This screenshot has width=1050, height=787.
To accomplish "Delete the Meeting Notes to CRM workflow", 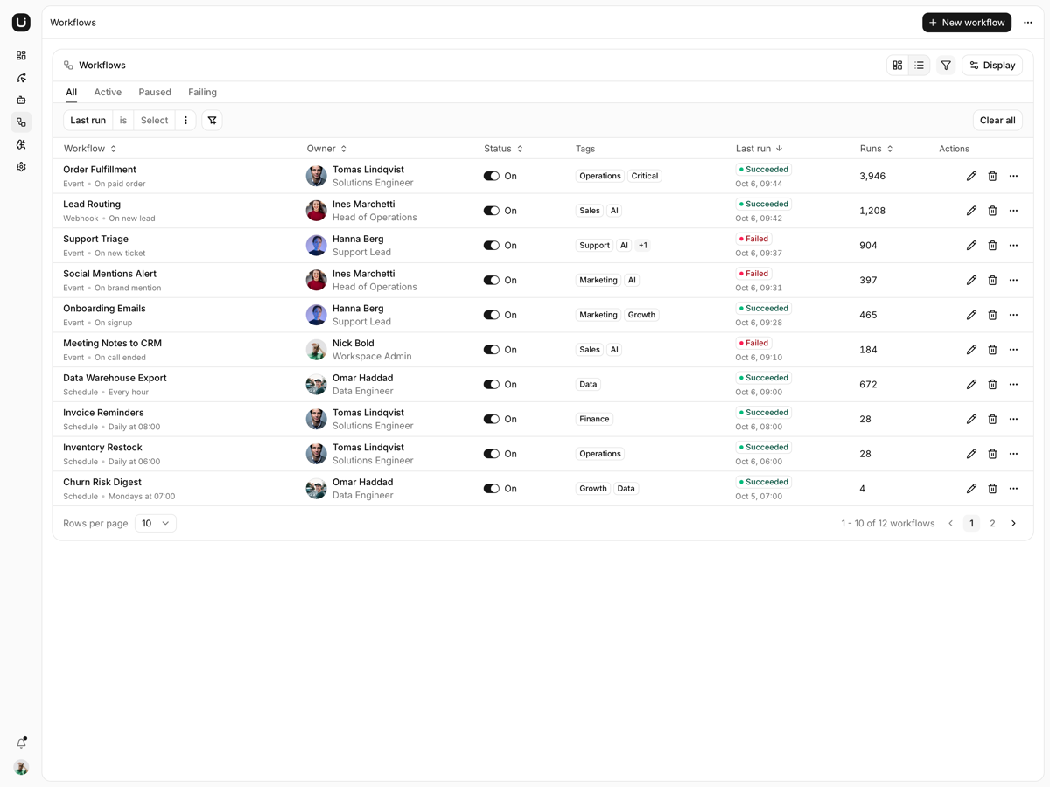I will pos(992,350).
